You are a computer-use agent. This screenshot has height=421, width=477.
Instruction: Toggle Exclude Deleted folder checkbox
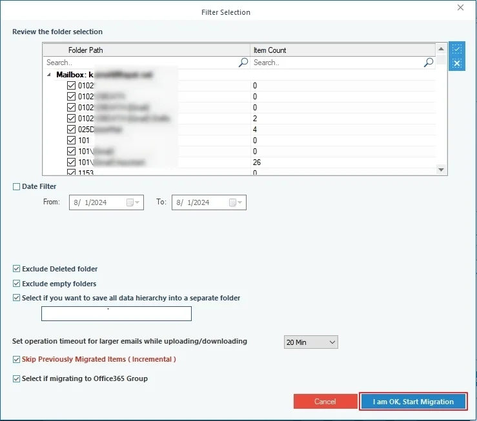tap(16, 269)
